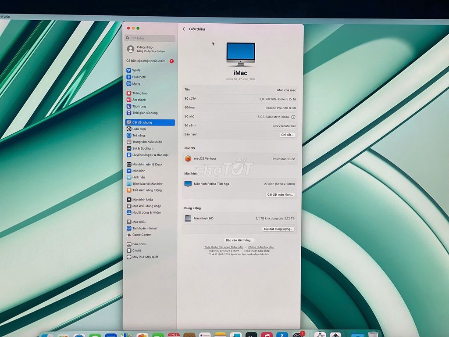This screenshot has height=337, width=449.
Task: Select Cài đặt chung in sidebar
Action: pyautogui.click(x=150, y=122)
